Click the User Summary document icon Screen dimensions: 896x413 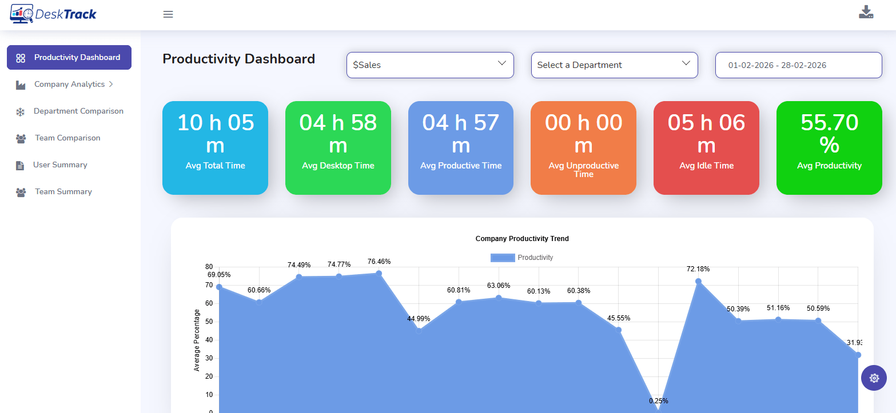click(20, 165)
